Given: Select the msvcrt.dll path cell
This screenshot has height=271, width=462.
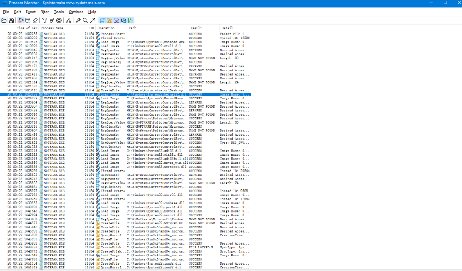Looking at the screenshot, I should 155,215.
